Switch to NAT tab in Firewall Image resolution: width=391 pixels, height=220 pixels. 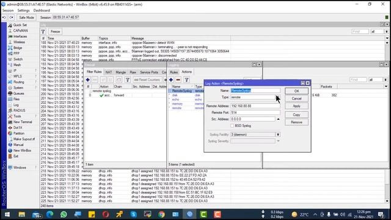pyautogui.click(x=109, y=72)
